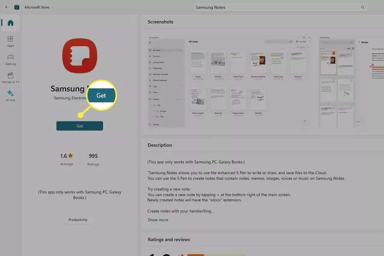This screenshot has width=384, height=256.
Task: Click the search magnifier icon
Action: coord(362,7)
